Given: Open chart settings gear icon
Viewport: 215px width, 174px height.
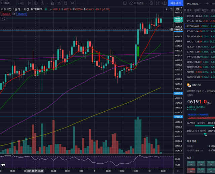Looking at the screenshot, I should [151, 3].
